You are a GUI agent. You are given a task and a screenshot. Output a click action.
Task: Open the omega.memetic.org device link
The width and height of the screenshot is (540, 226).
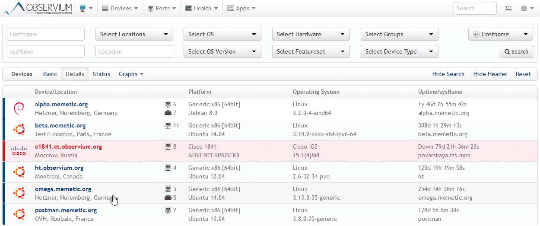pyautogui.click(x=63, y=189)
